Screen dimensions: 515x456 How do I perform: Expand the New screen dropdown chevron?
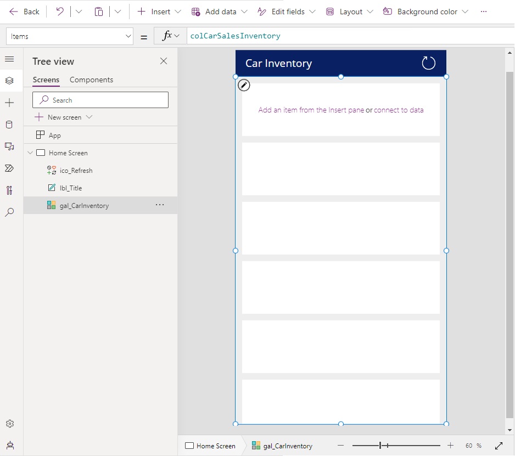coord(89,117)
